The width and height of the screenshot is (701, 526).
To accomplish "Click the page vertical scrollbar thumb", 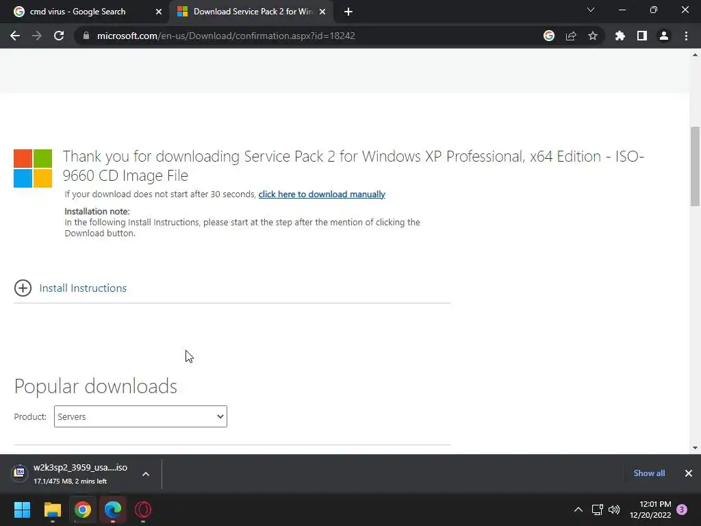I will pyautogui.click(x=695, y=166).
